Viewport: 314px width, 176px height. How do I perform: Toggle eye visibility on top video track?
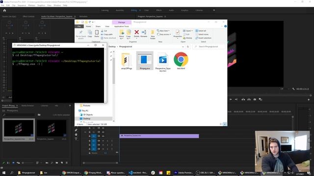pyautogui.click(x=103, y=128)
